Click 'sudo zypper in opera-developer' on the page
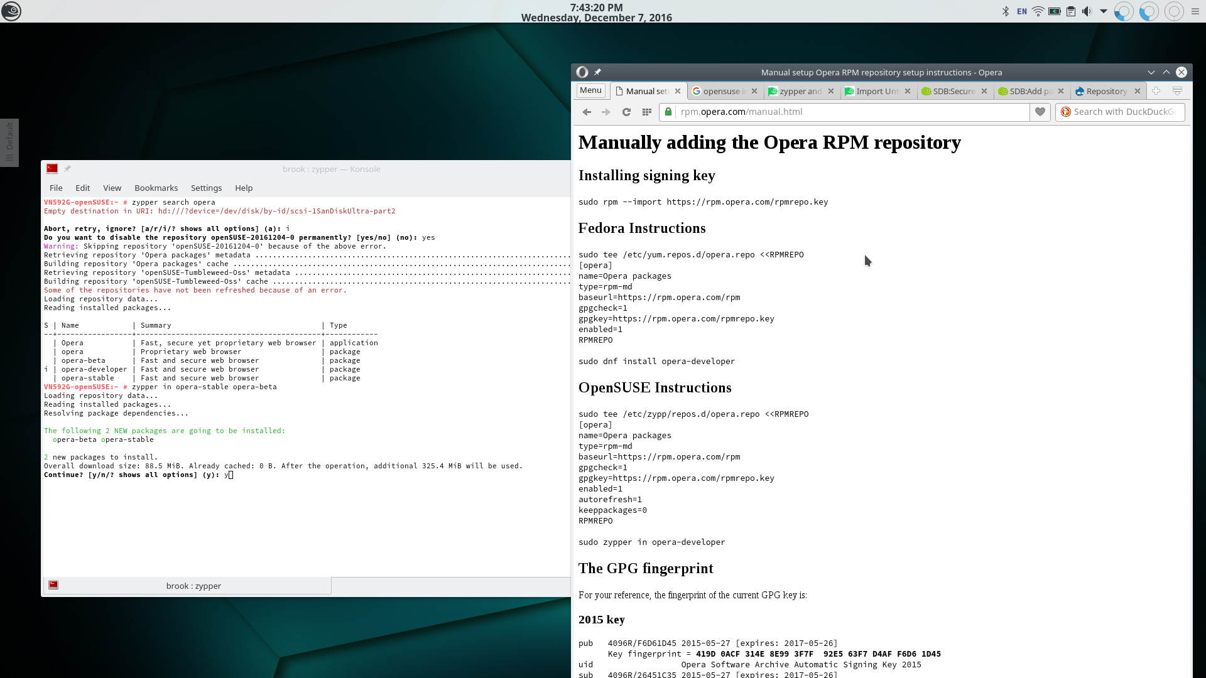This screenshot has width=1206, height=678. [x=651, y=542]
